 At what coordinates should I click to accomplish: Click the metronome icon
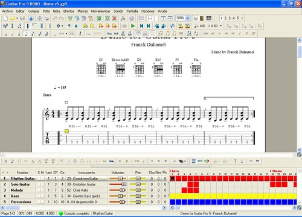181,26
